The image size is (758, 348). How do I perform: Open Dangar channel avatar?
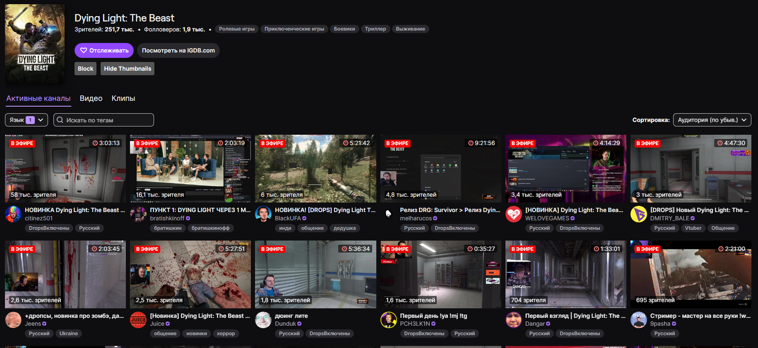coord(514,320)
